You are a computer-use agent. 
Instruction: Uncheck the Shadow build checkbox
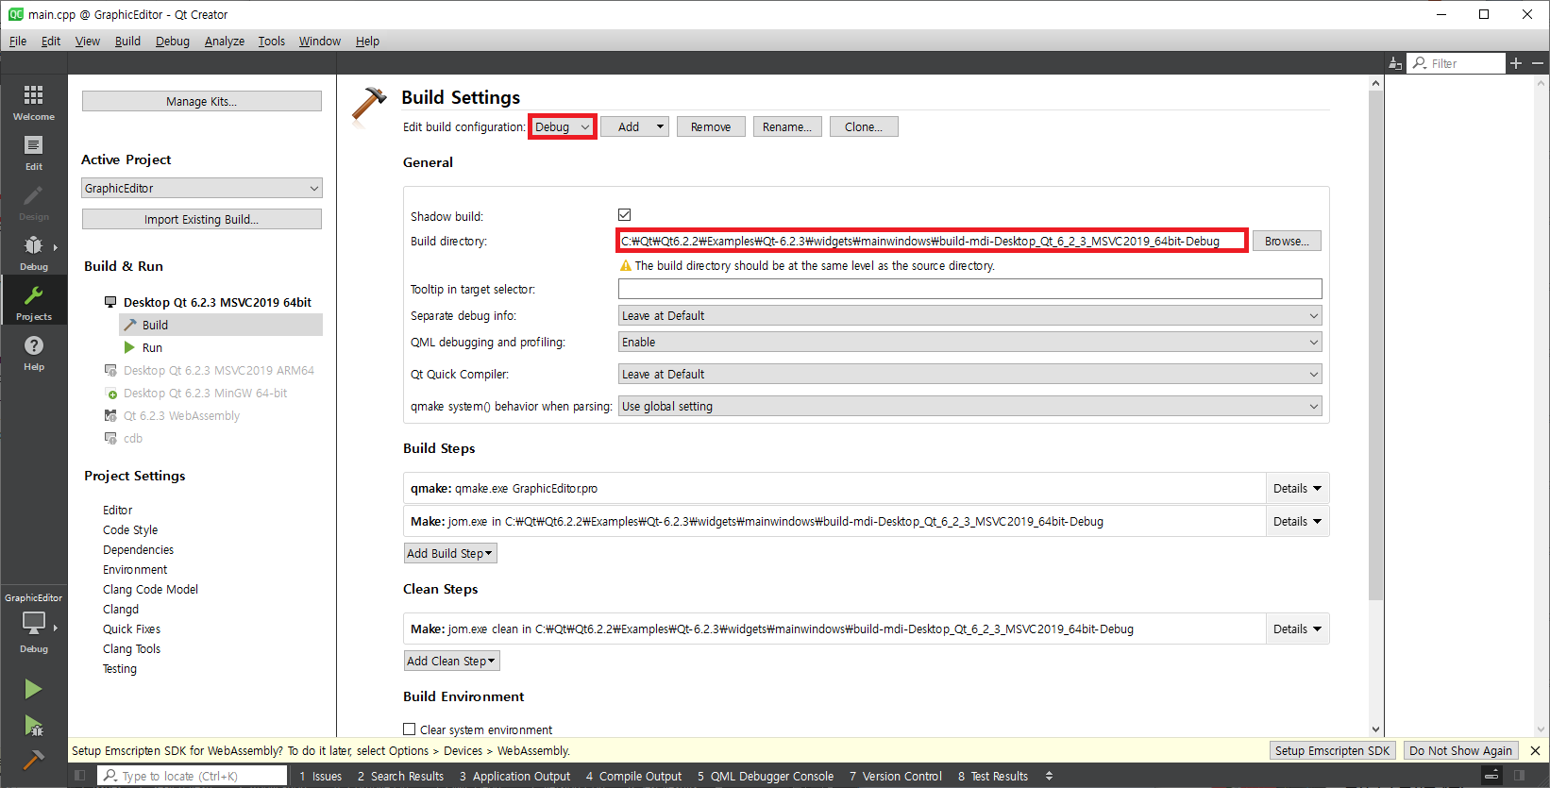tap(624, 215)
